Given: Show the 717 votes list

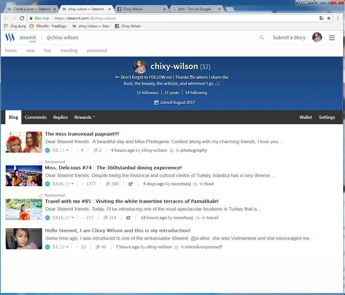Looking at the screenshot, I should click(87, 218).
